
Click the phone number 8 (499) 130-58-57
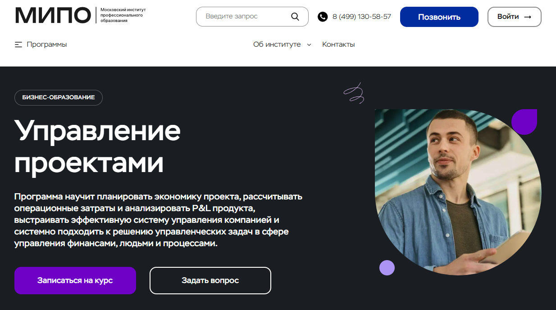(362, 17)
